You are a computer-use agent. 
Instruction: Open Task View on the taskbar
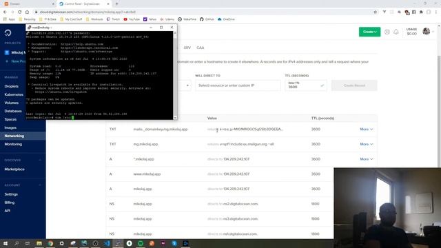[28, 243]
